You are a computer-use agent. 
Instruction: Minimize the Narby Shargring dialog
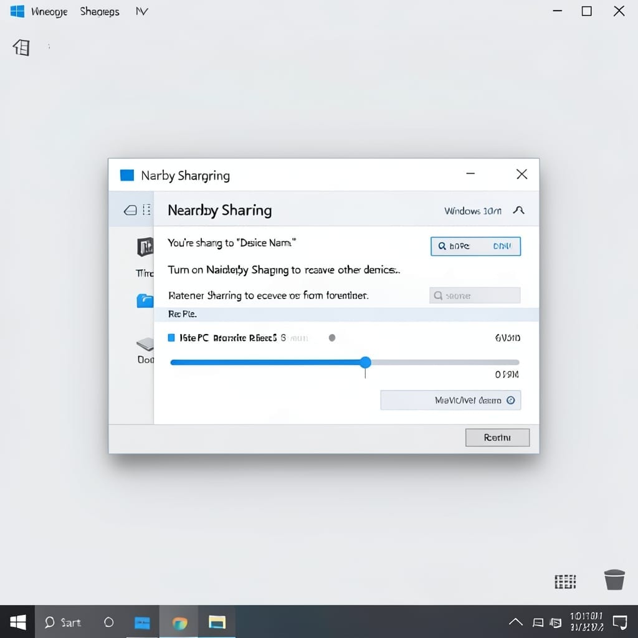(470, 174)
